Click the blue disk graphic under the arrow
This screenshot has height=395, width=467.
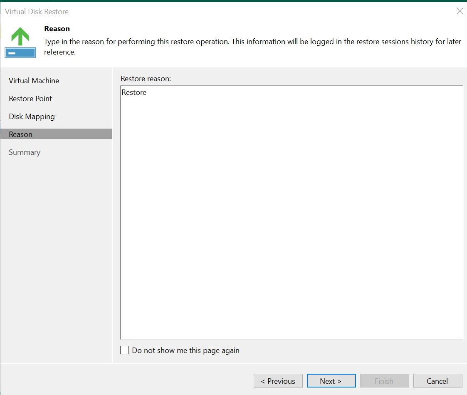click(x=20, y=52)
